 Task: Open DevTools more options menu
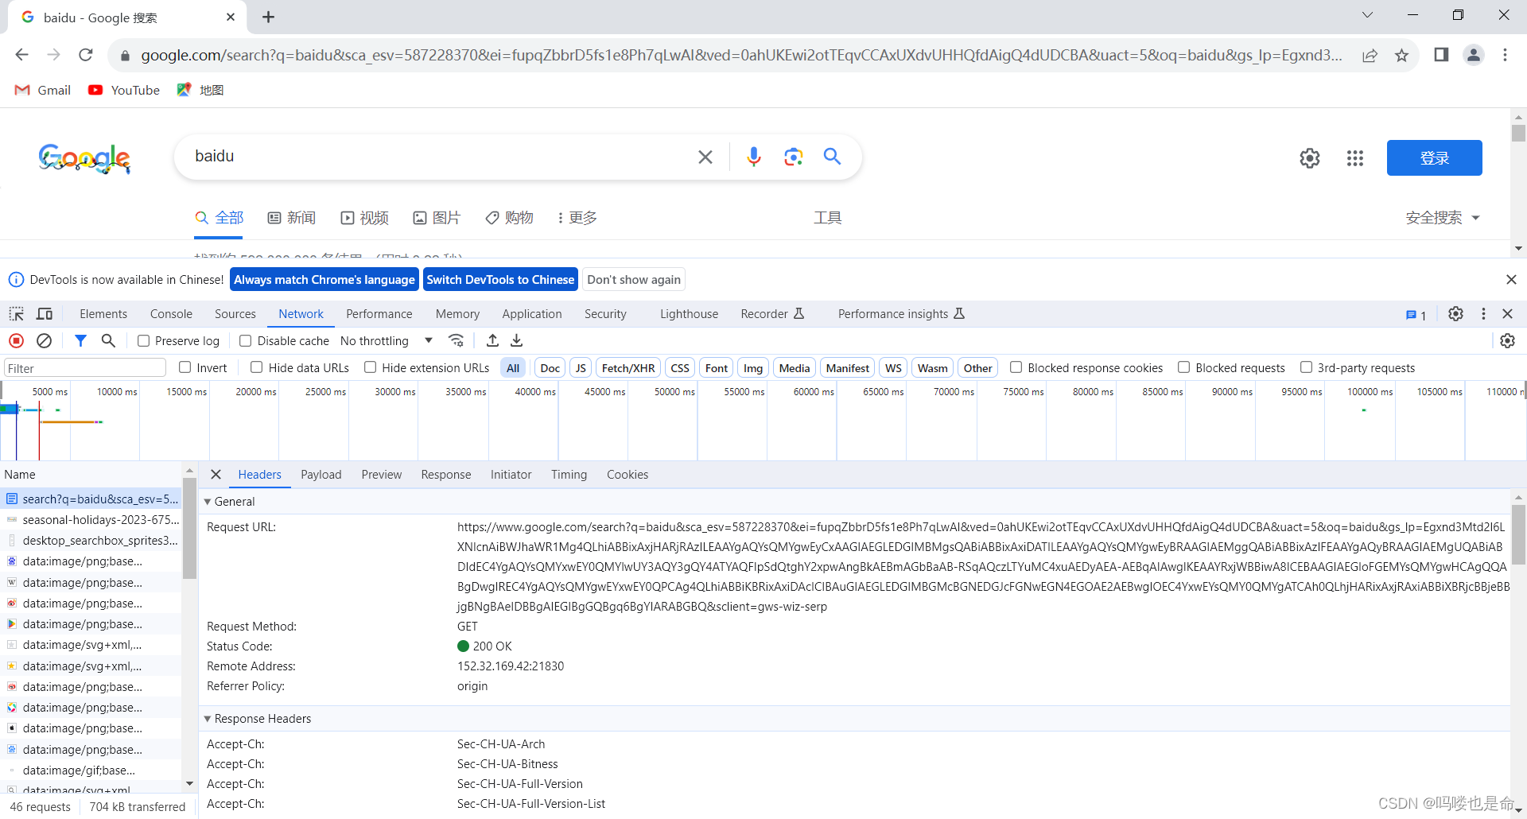tap(1483, 314)
